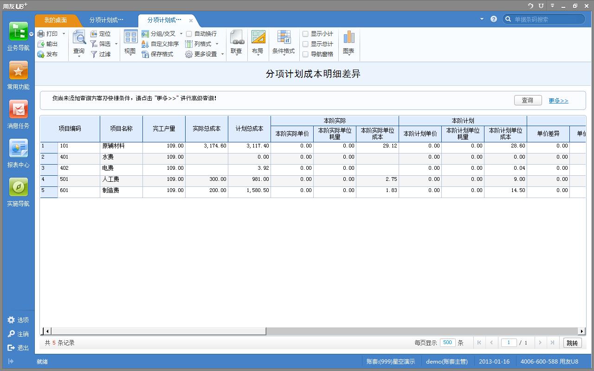Click the 条件格式 icon
The image size is (594, 371).
pyautogui.click(x=284, y=38)
